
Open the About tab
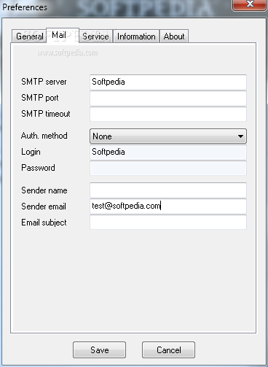(174, 36)
